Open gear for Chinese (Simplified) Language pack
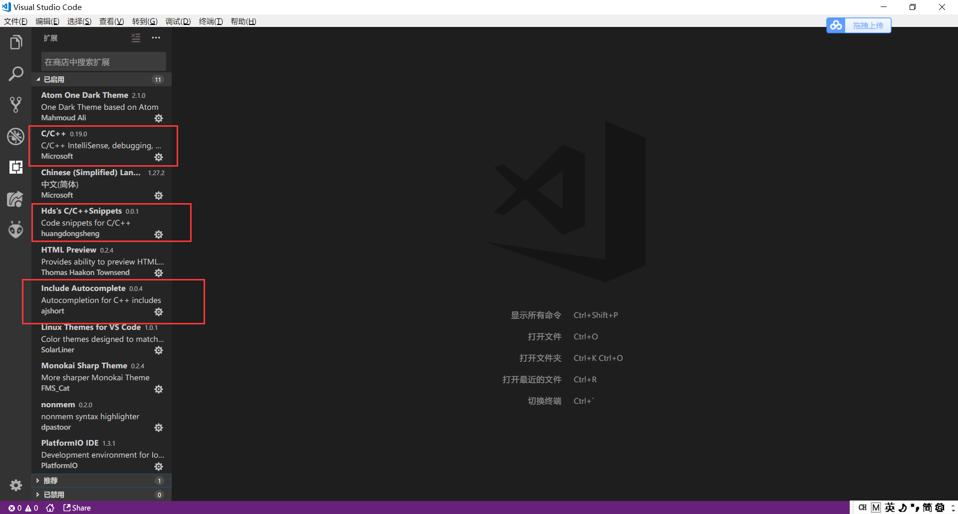The width and height of the screenshot is (958, 514). pos(159,196)
